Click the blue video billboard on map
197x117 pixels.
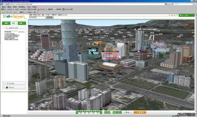[x=94, y=51]
